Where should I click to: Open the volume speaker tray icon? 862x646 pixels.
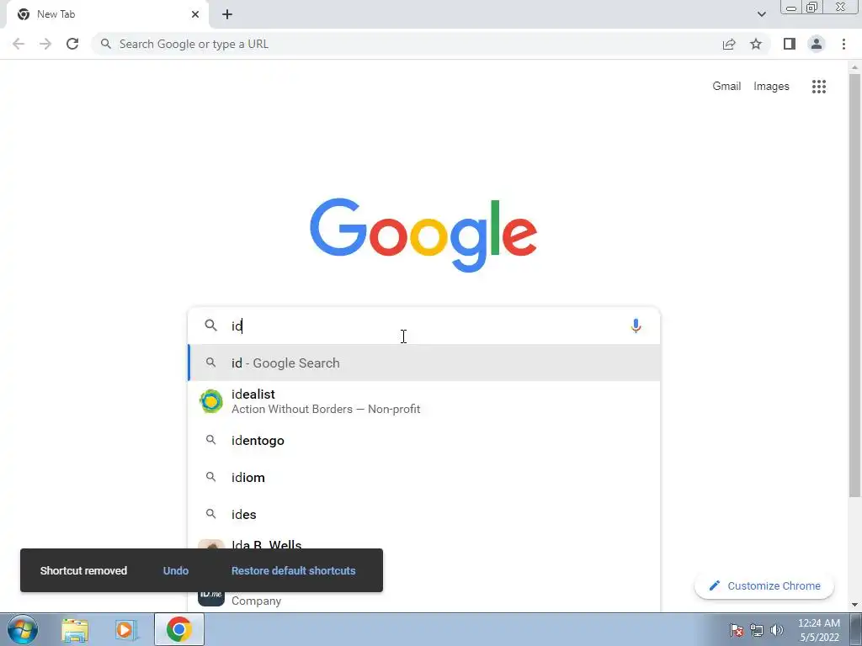tap(776, 630)
